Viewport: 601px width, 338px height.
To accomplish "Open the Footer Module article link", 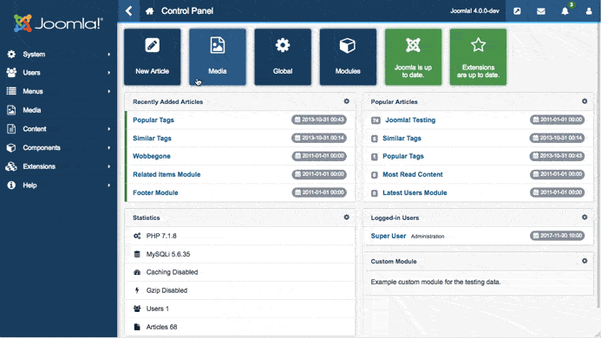I will click(155, 192).
